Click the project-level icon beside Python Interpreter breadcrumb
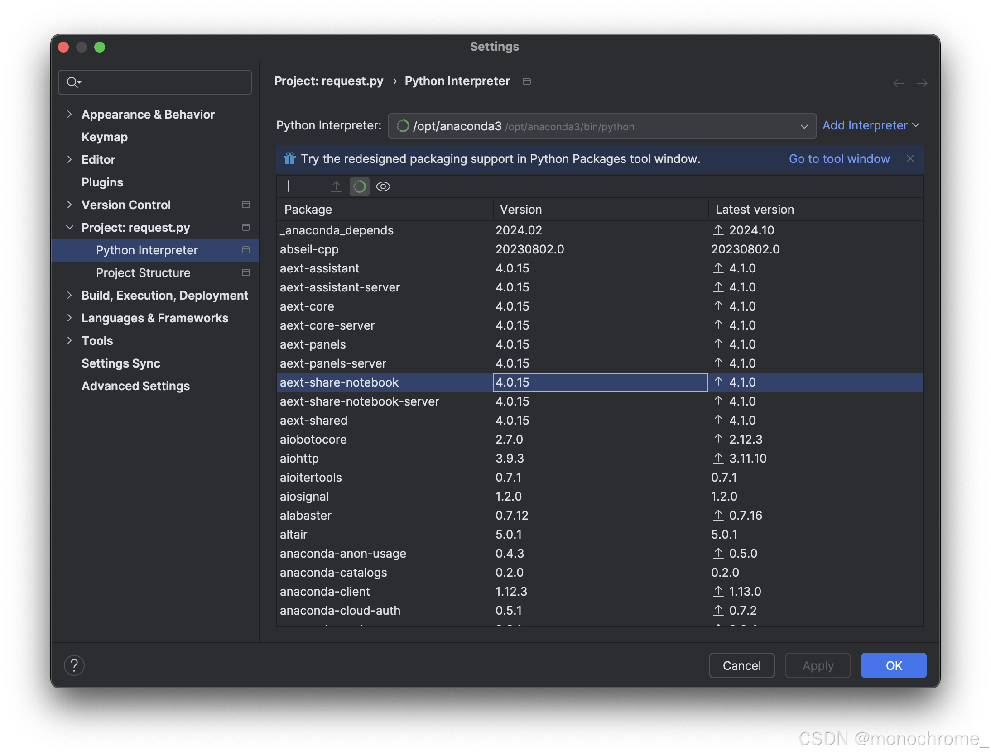 (x=527, y=81)
